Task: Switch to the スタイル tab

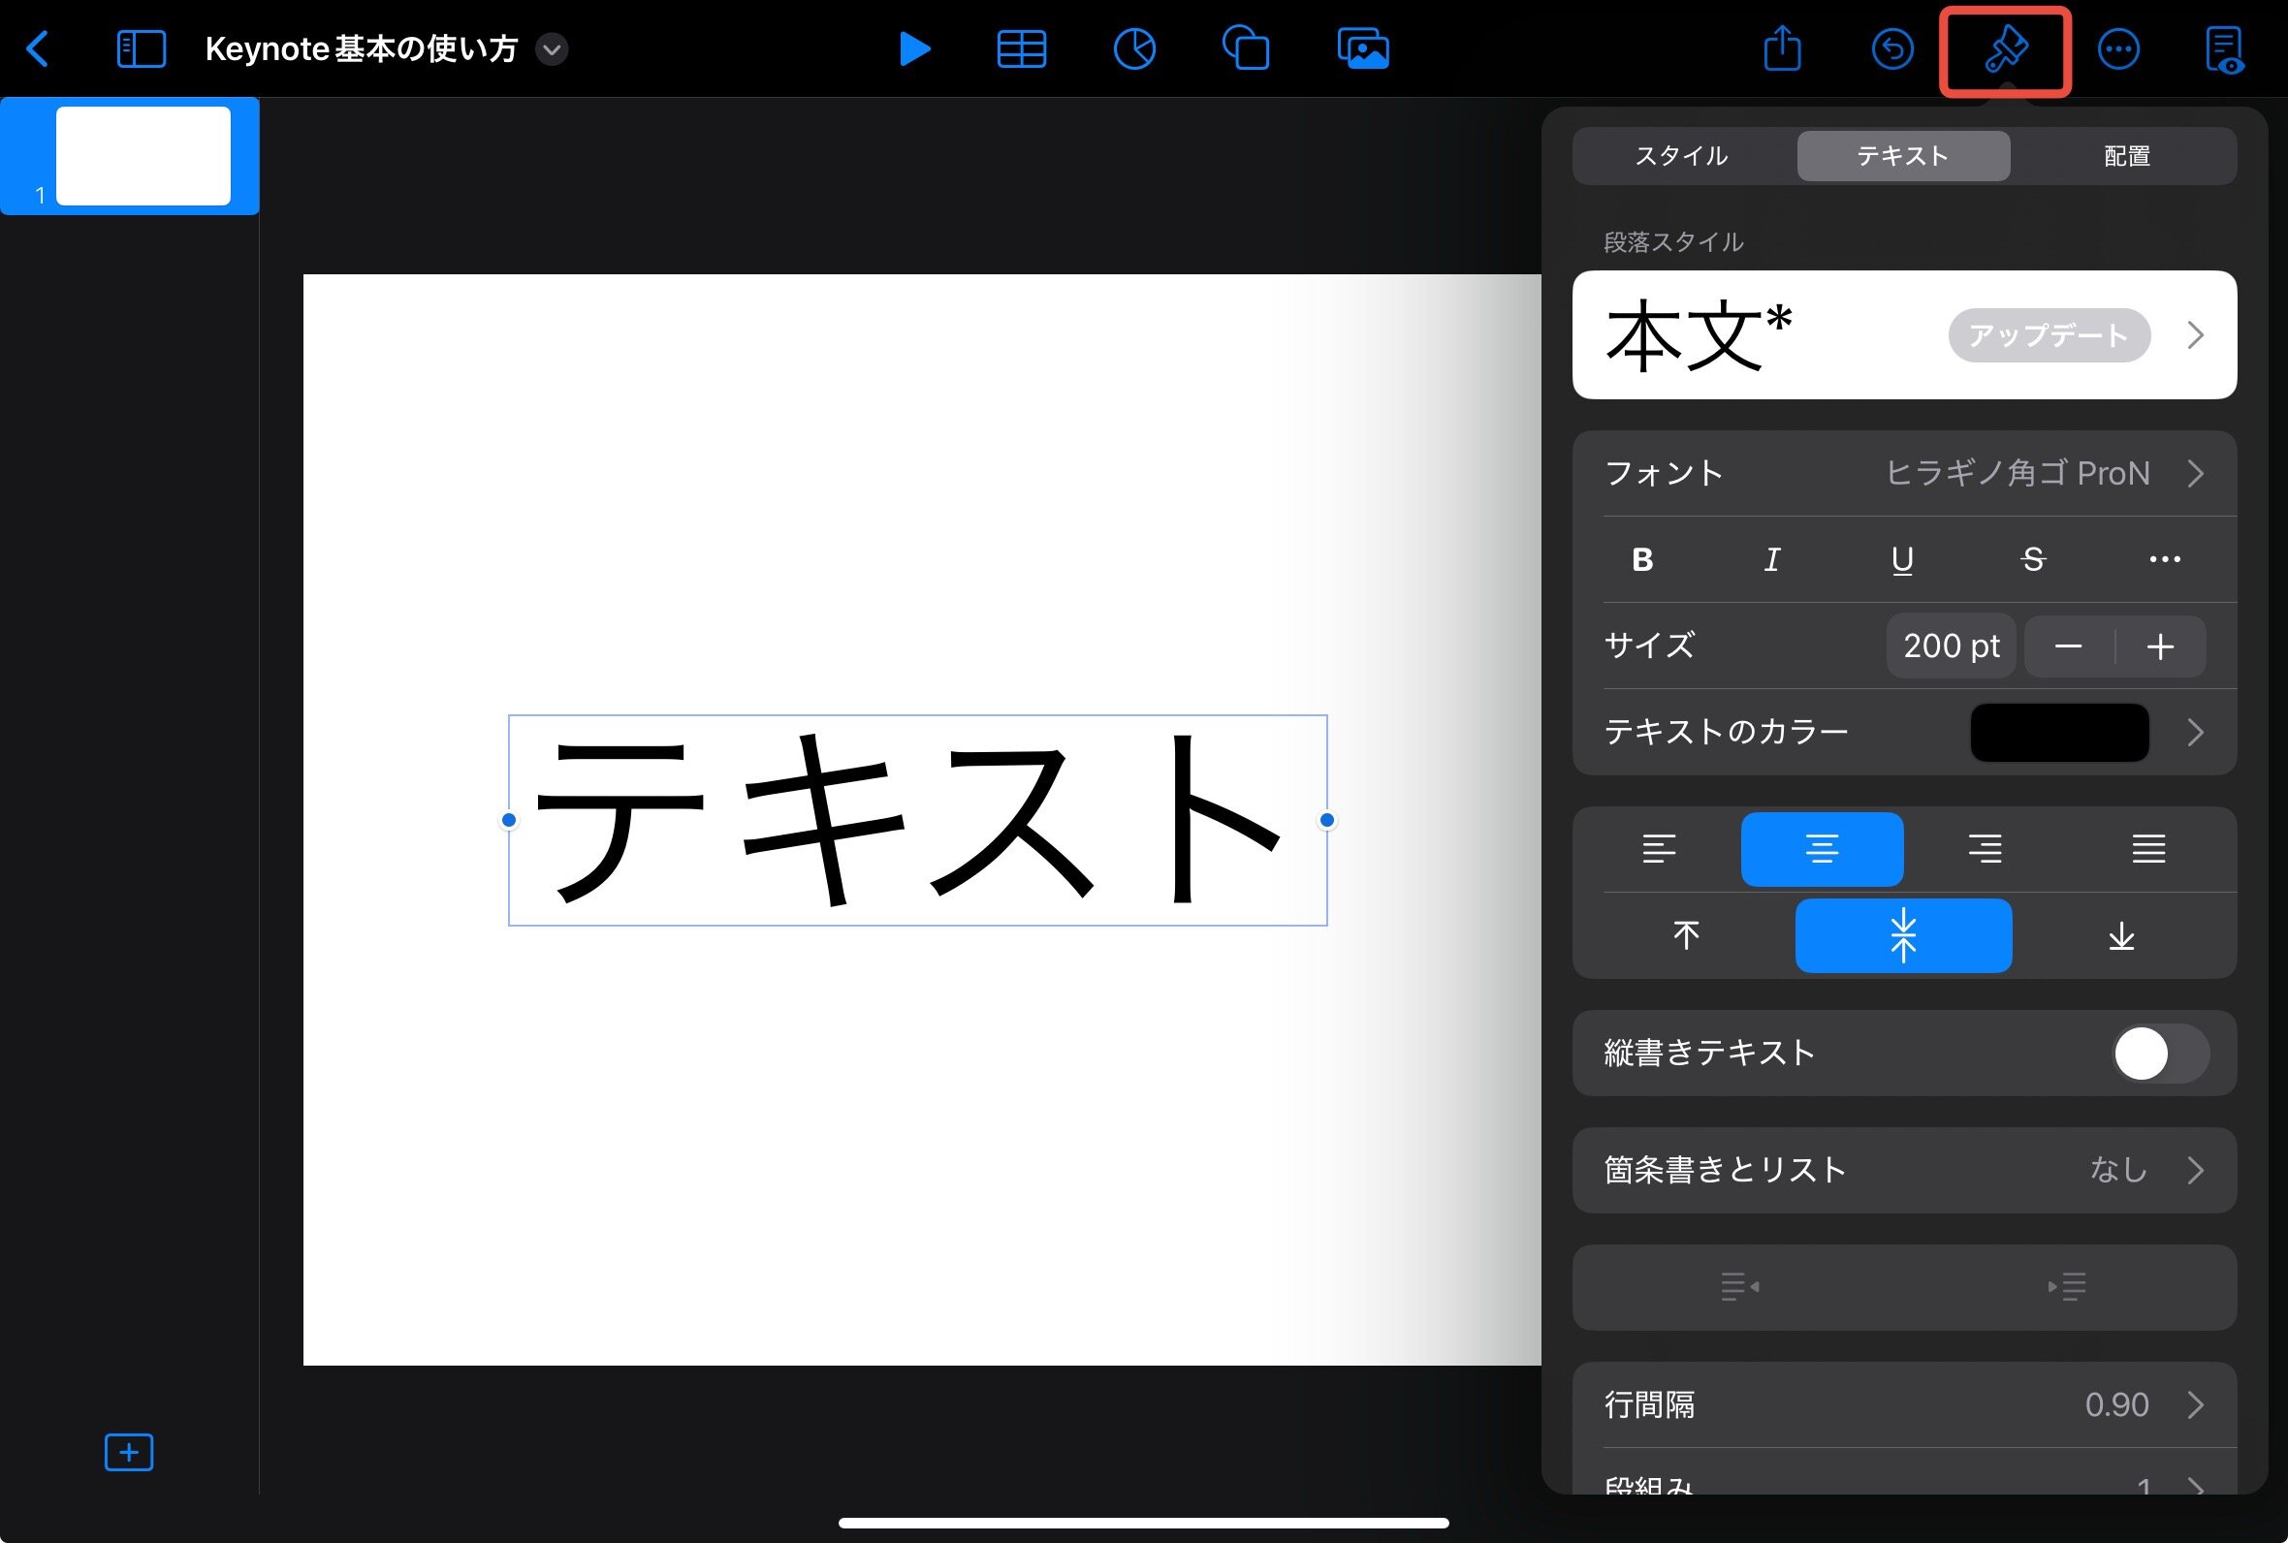Action: click(1682, 155)
